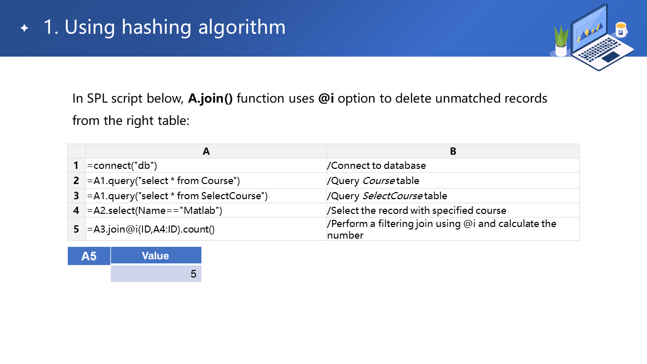Click the coffee mug beside the laptop
The height and width of the screenshot is (364, 647).
pos(621,29)
